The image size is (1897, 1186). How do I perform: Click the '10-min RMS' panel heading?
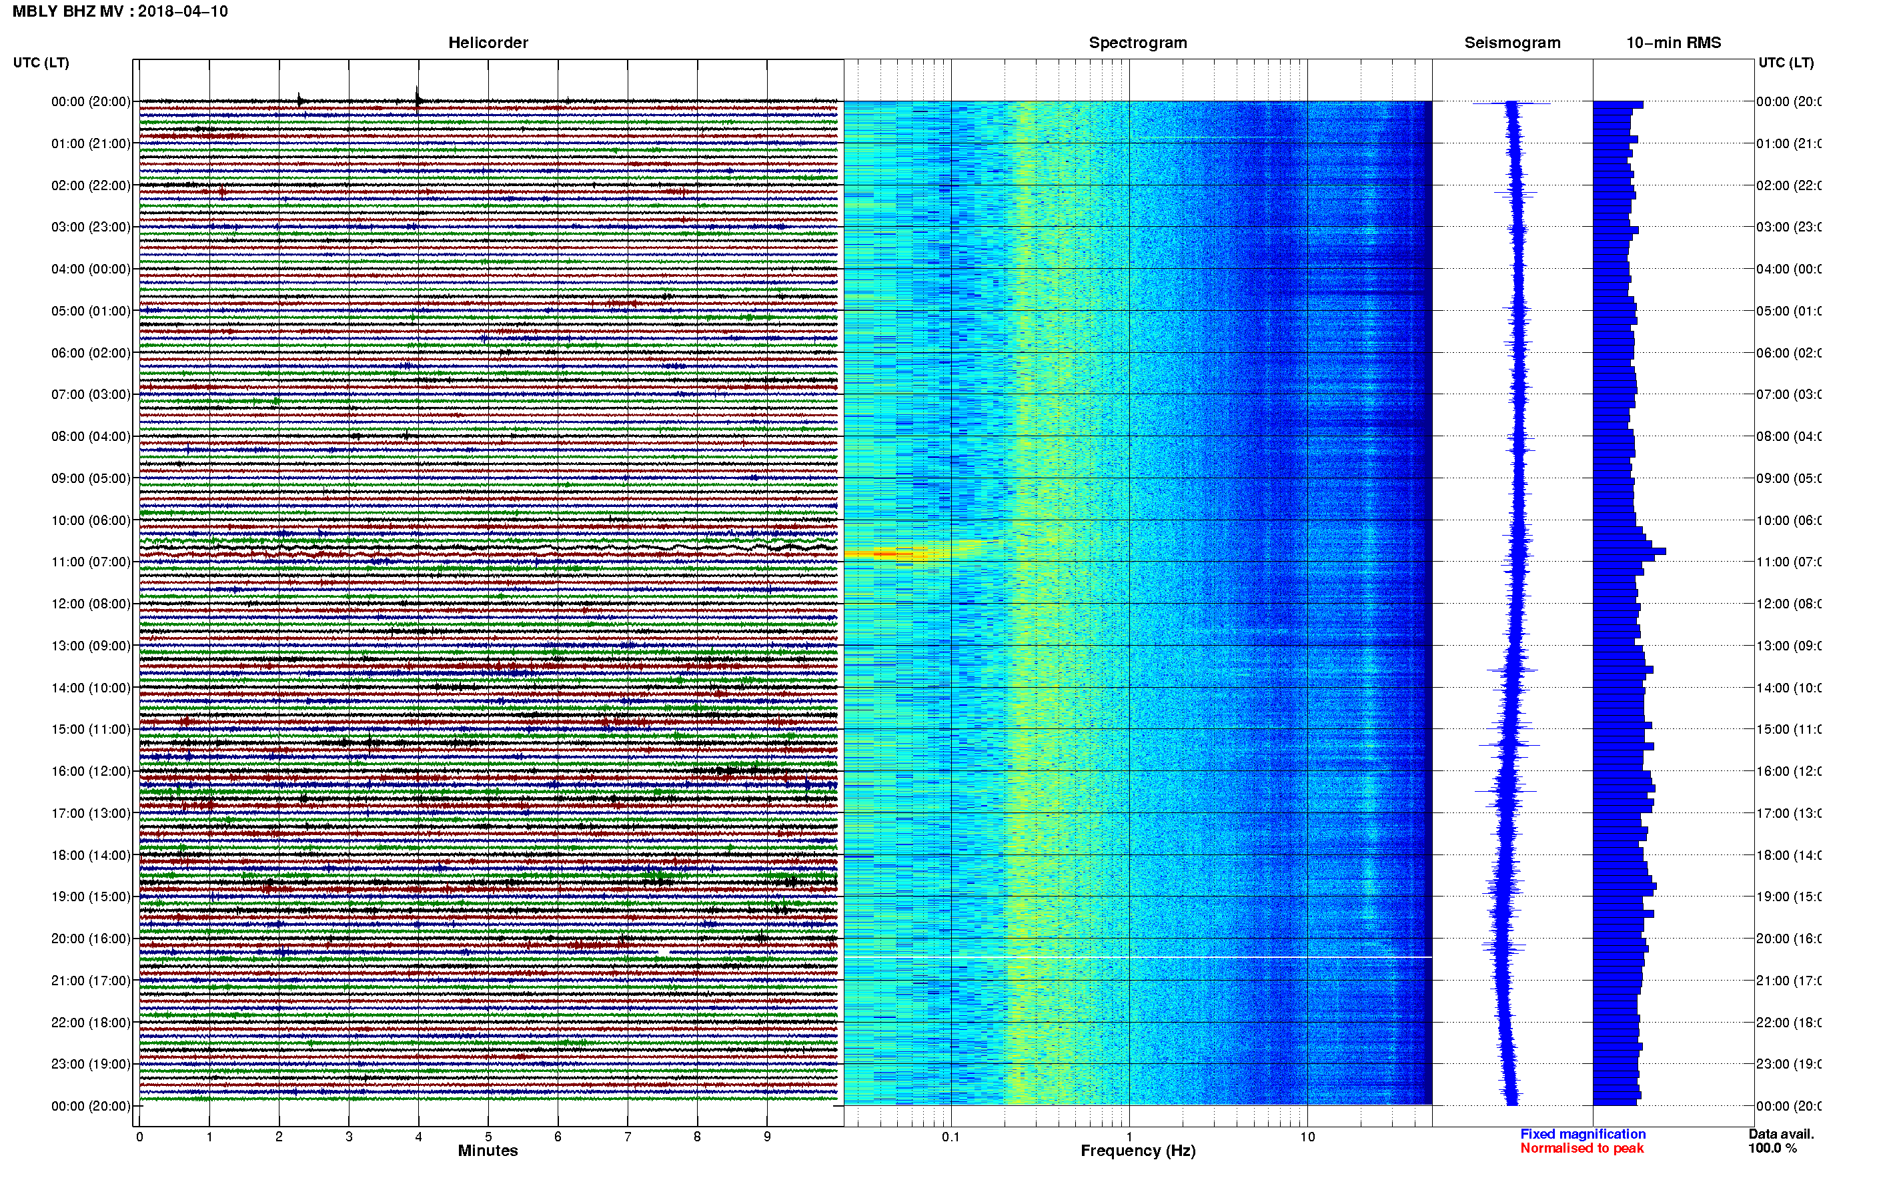click(x=1673, y=43)
